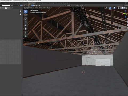This screenshot has width=128, height=96.
Task: Click the white brush color swatch
Action: coord(6,6)
